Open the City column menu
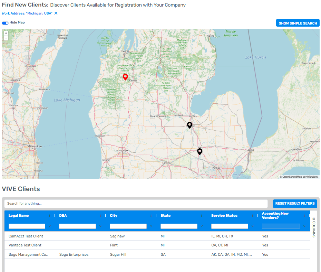 [151, 216]
